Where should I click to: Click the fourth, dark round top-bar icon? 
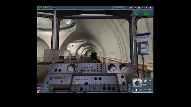point(143,8)
